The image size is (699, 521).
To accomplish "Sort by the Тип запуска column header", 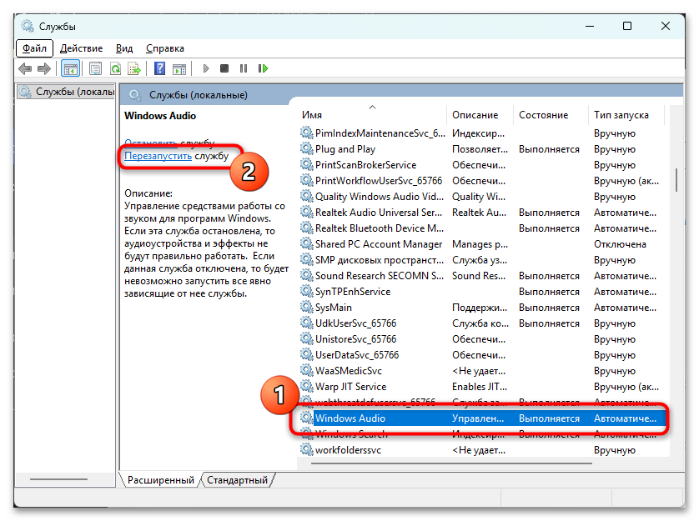I will click(626, 115).
